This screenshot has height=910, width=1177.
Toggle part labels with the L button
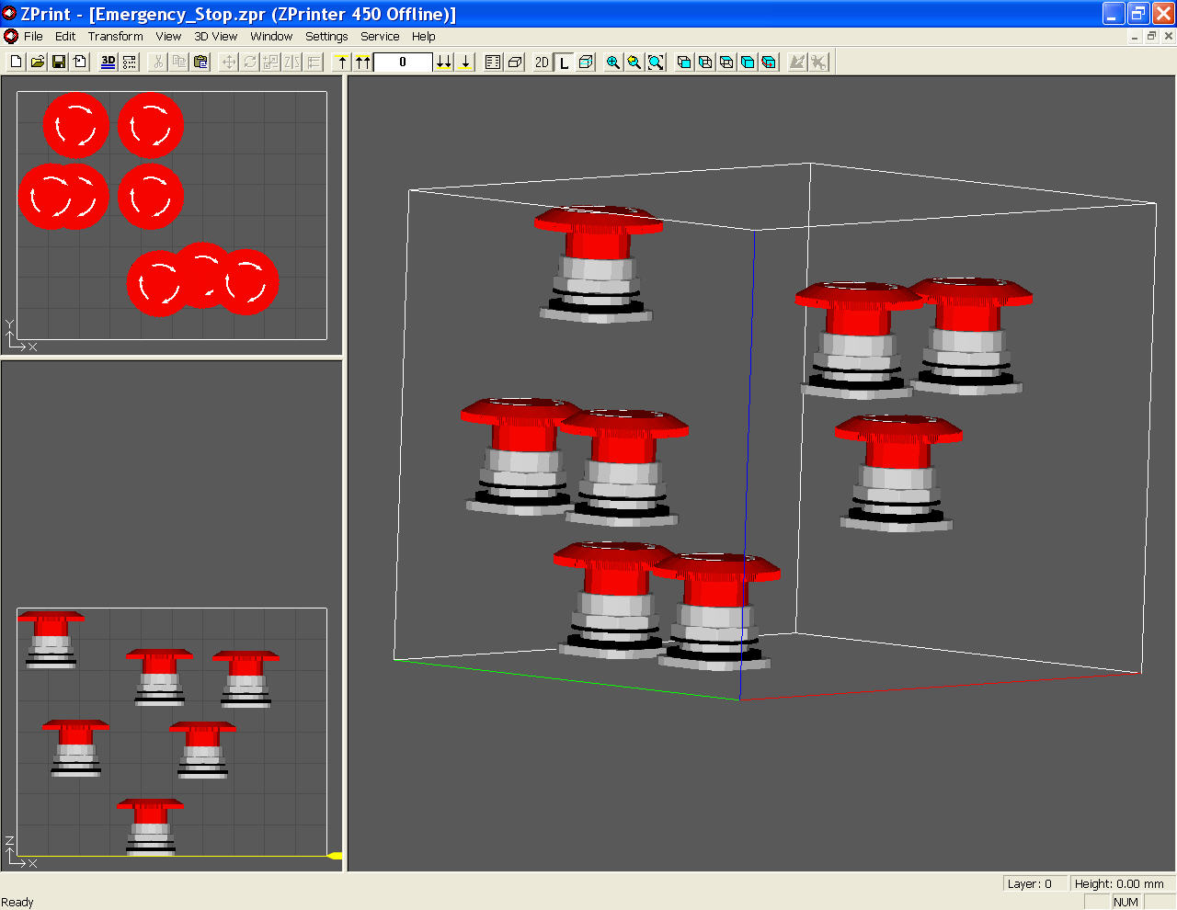pyautogui.click(x=563, y=62)
